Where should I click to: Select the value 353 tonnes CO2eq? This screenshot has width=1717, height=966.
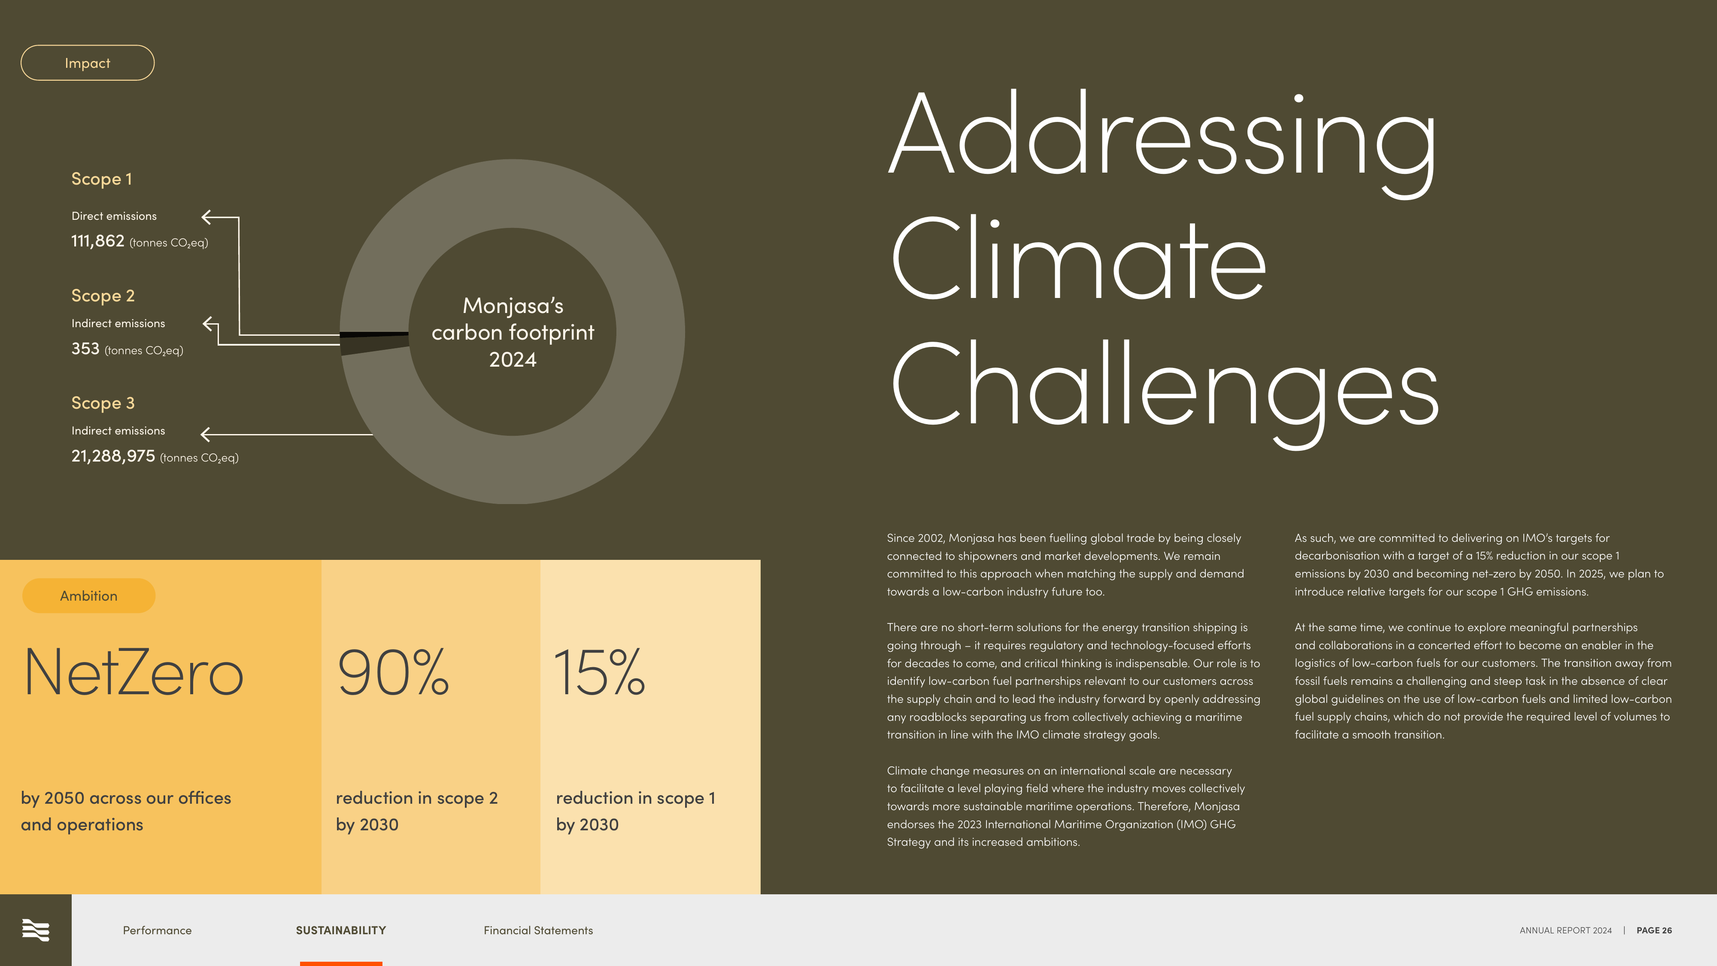(x=127, y=349)
